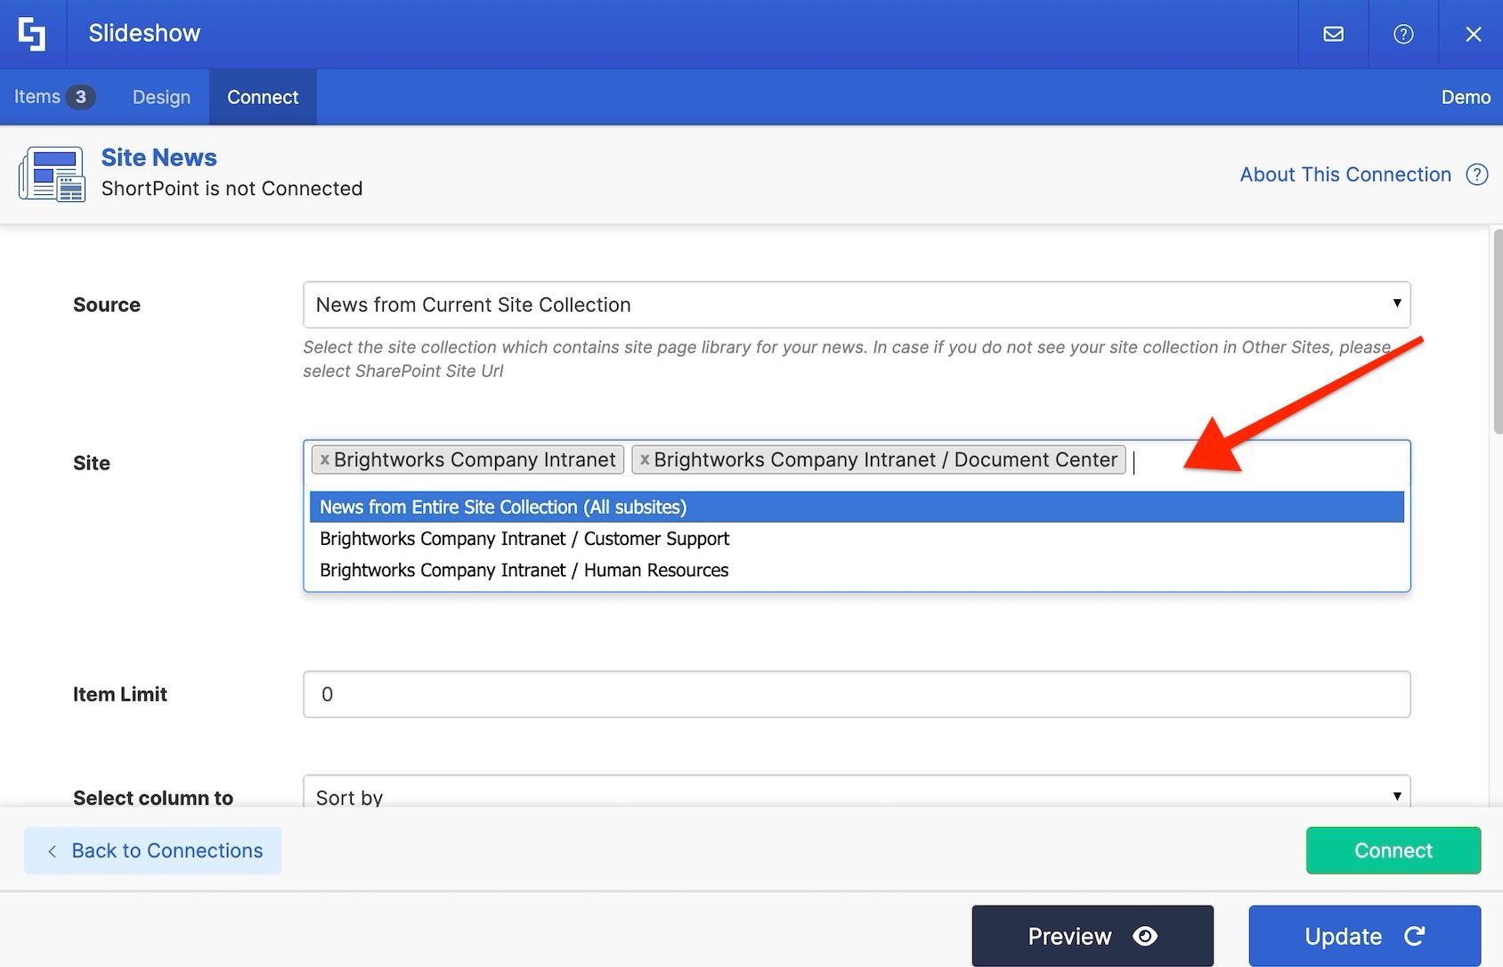Click the ShortPoint logo icon
This screenshot has width=1503, height=967.
tap(32, 34)
